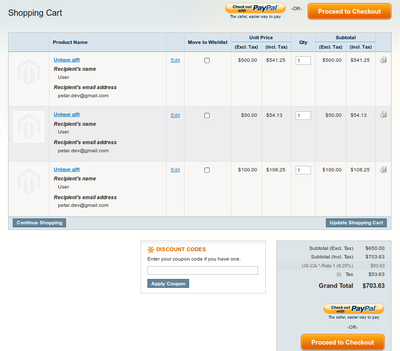Image resolution: width=400 pixels, height=351 pixels.
Task: Edit the $500.00 Unique gift item
Action: [175, 60]
